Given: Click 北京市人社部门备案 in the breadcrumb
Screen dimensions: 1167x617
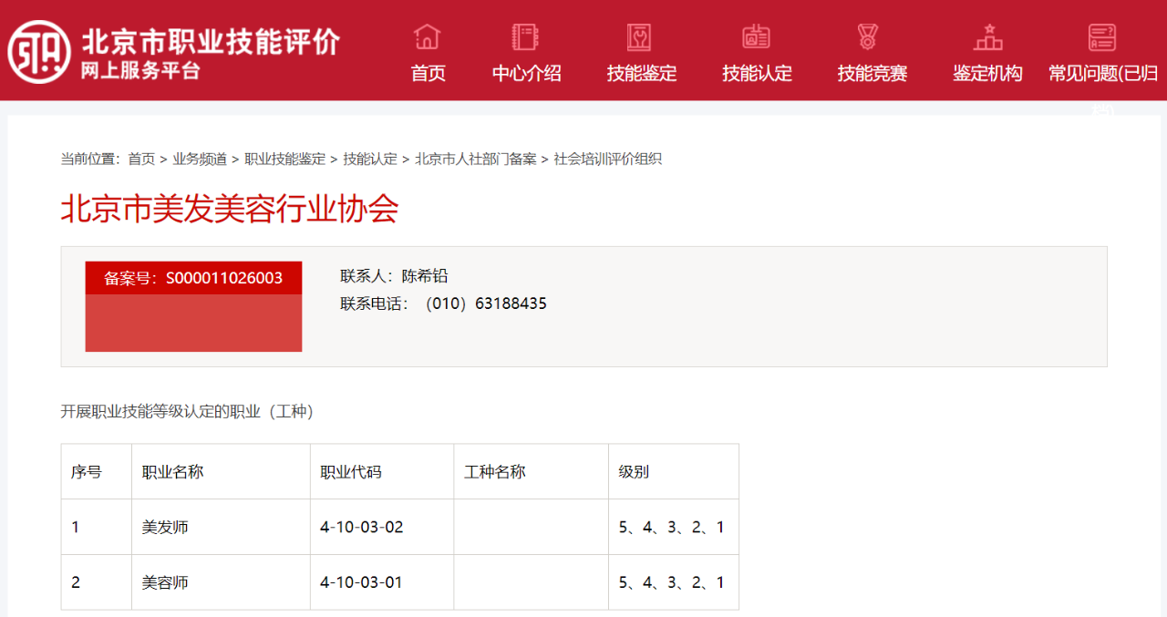Looking at the screenshot, I should [x=476, y=159].
